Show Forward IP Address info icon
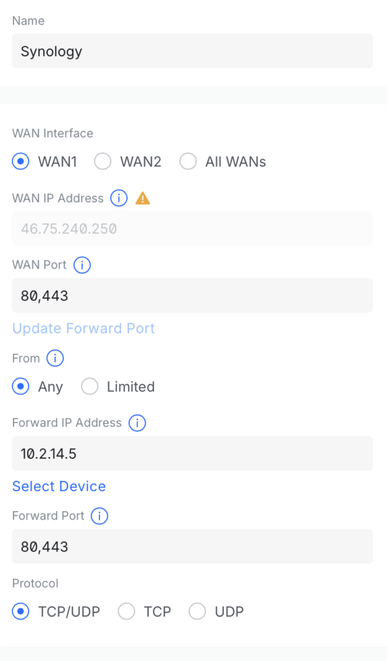387x661 pixels. point(137,423)
